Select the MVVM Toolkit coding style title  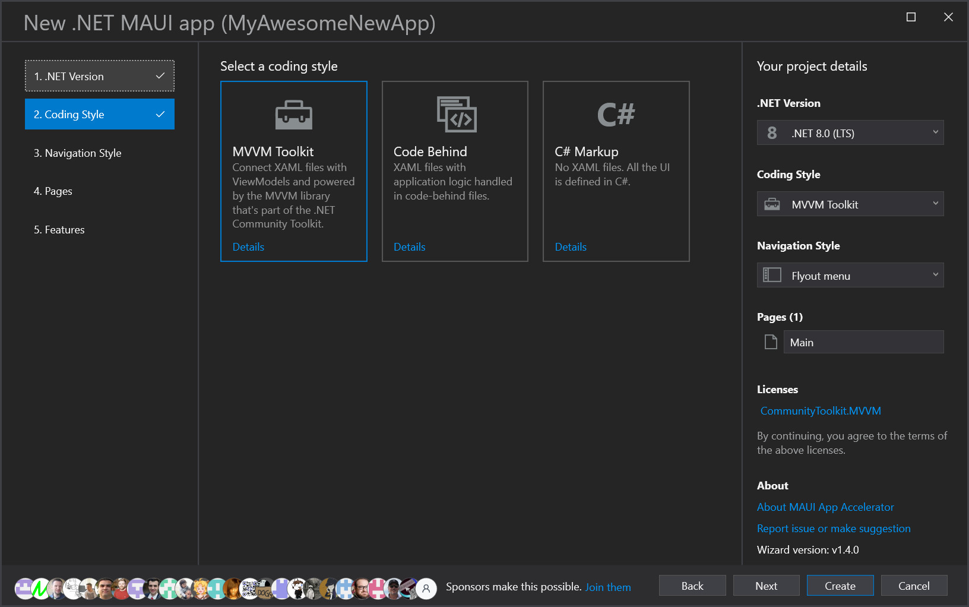coord(273,151)
